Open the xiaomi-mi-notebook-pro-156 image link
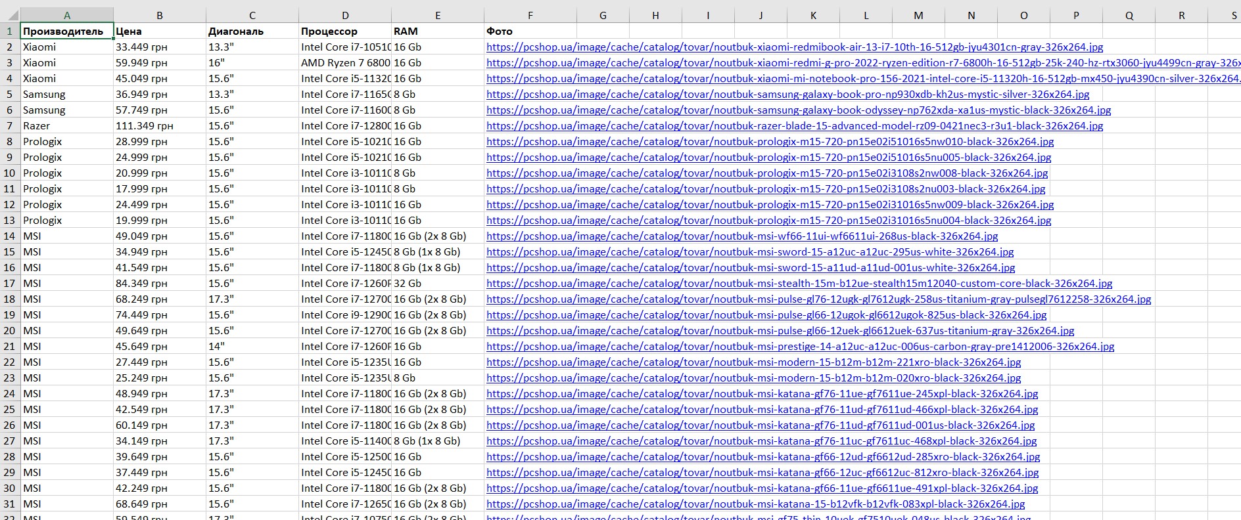Viewport: 1241px width, 520px height. coord(863,79)
